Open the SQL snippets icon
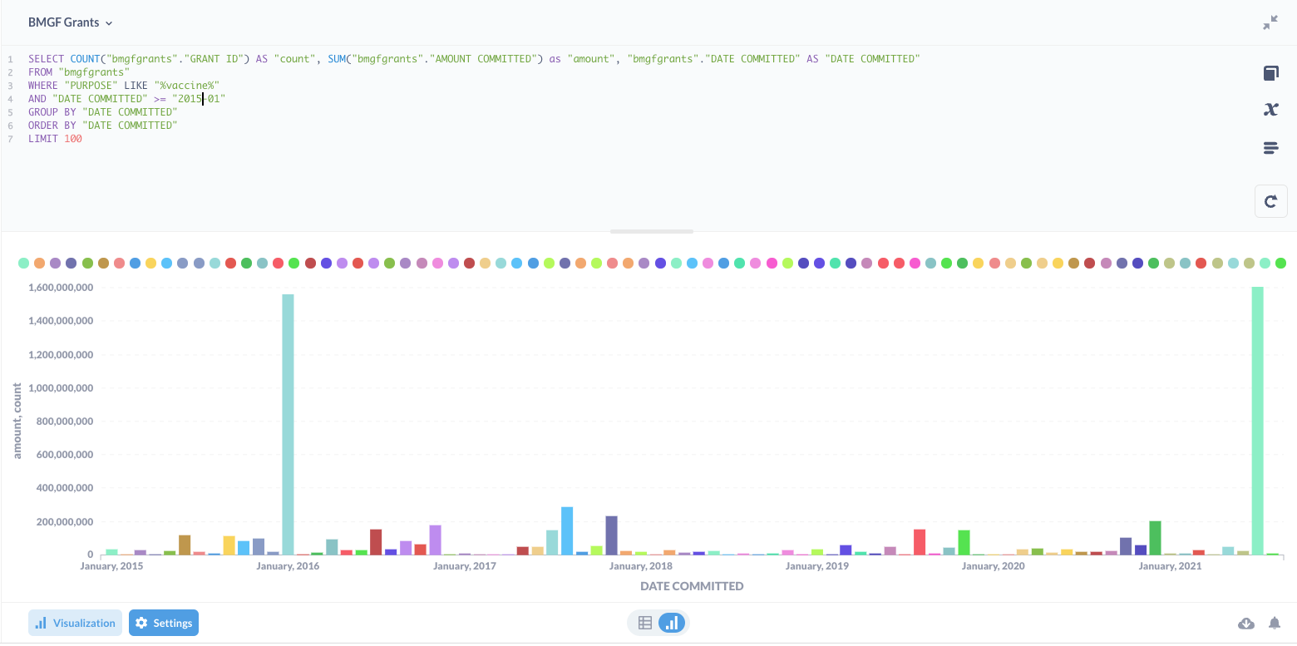The width and height of the screenshot is (1297, 646). [1270, 148]
